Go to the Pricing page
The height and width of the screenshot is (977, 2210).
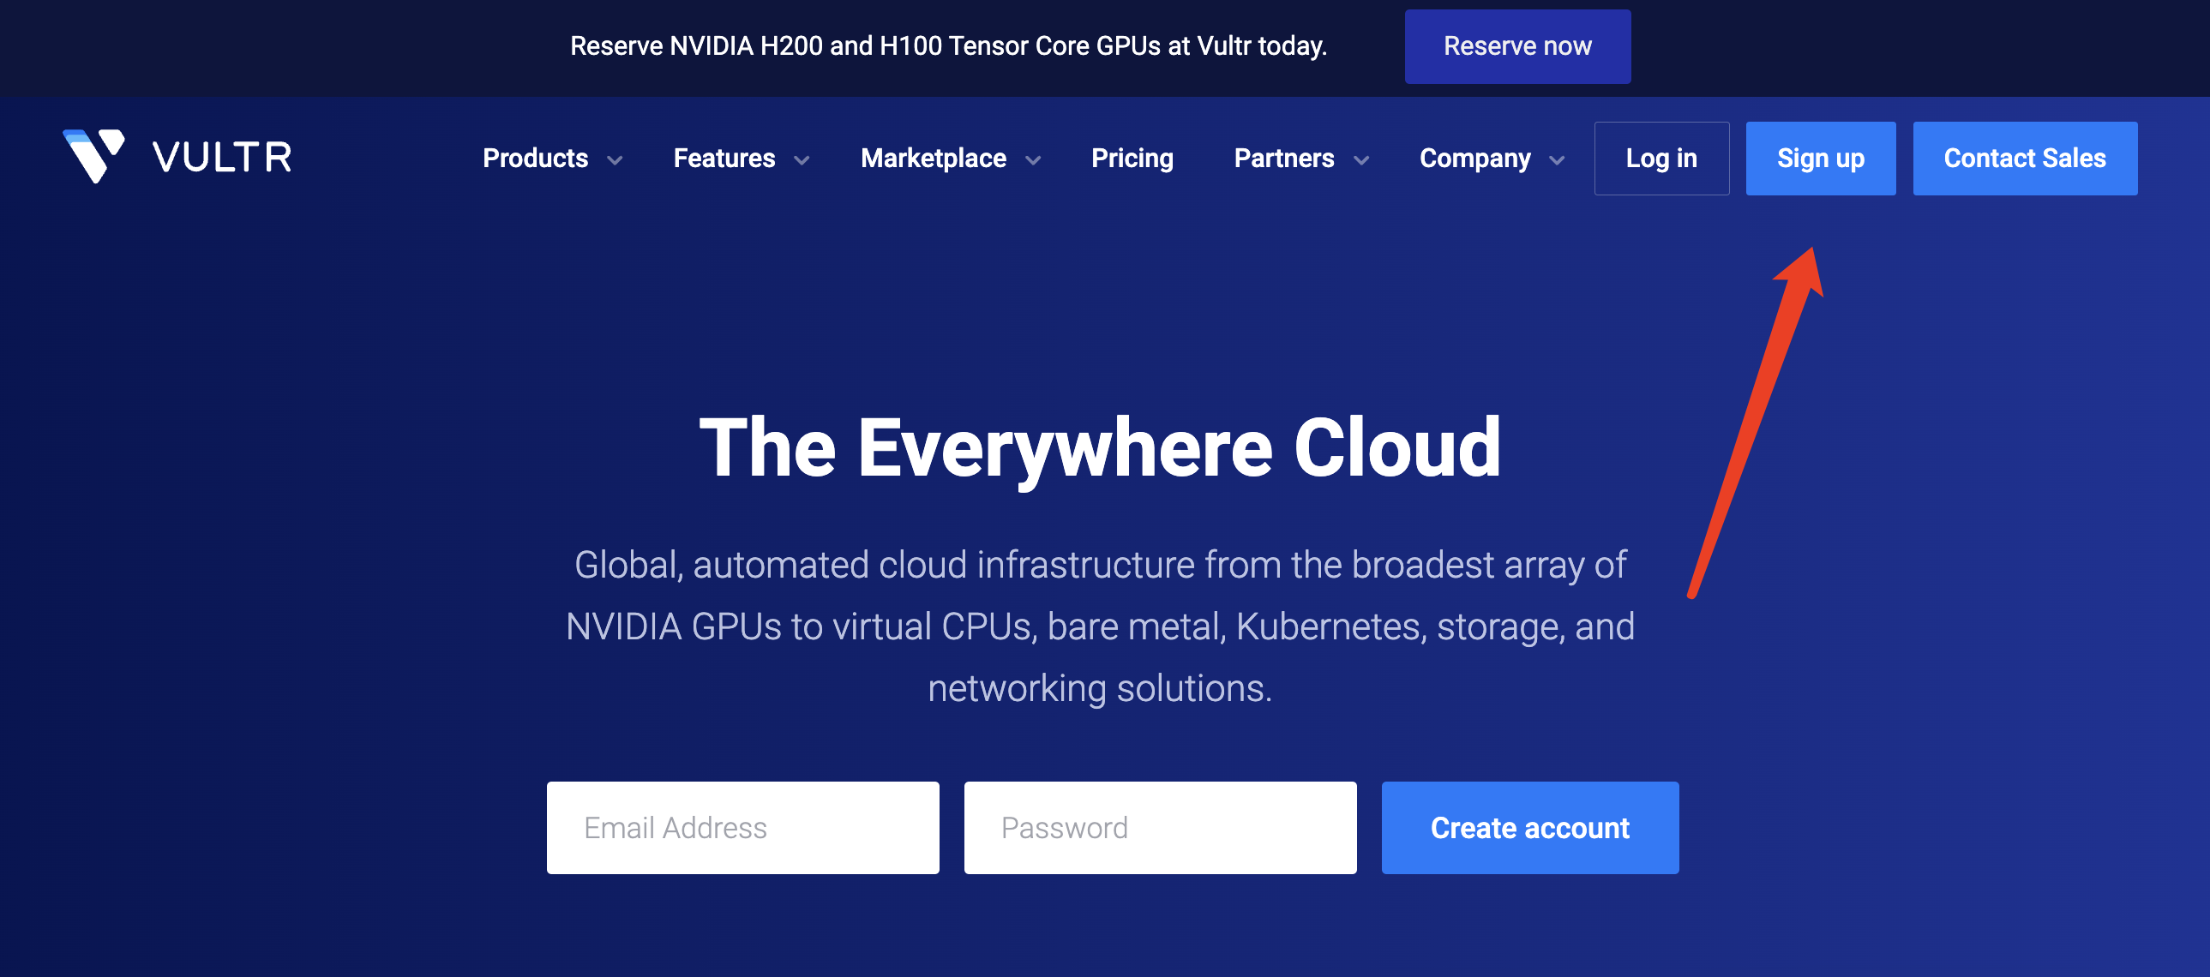[x=1132, y=159]
